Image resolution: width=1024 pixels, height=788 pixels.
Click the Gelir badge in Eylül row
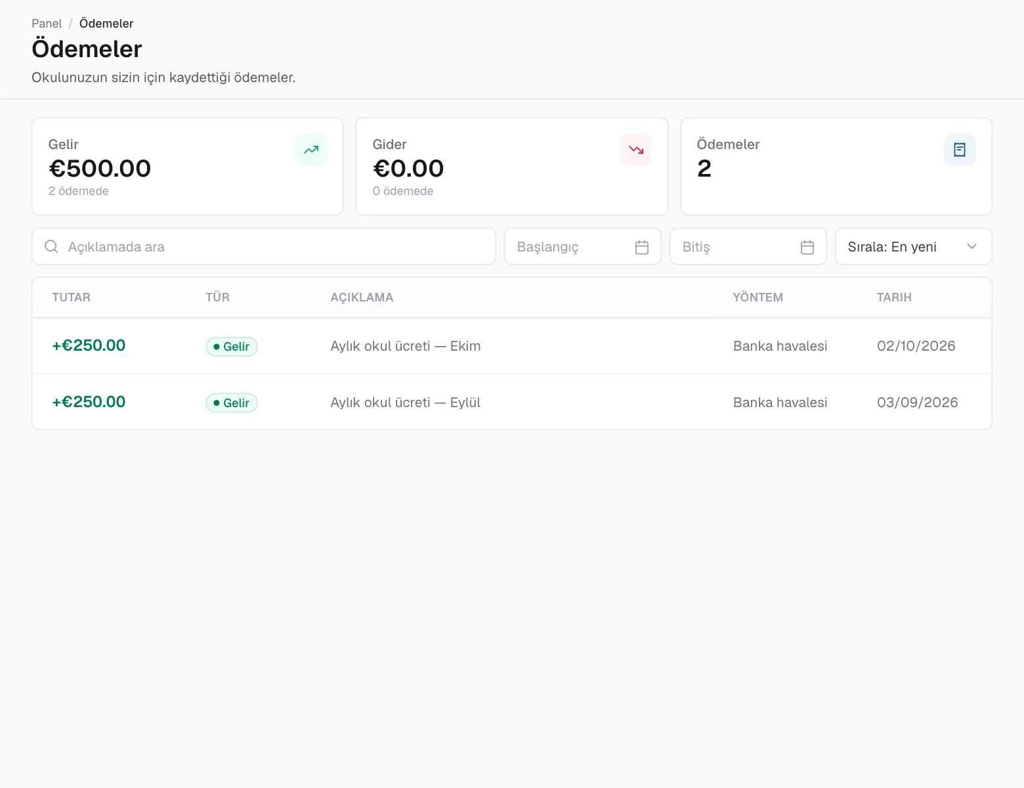click(x=232, y=403)
